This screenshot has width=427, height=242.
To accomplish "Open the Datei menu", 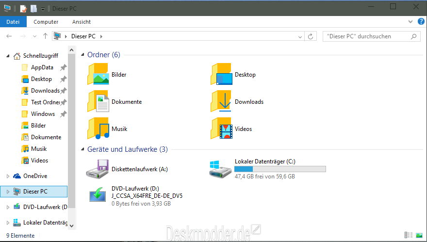I will [x=13, y=22].
